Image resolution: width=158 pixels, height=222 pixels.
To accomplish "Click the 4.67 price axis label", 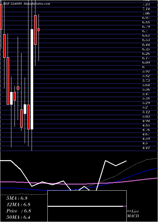I will pos(146,134).
